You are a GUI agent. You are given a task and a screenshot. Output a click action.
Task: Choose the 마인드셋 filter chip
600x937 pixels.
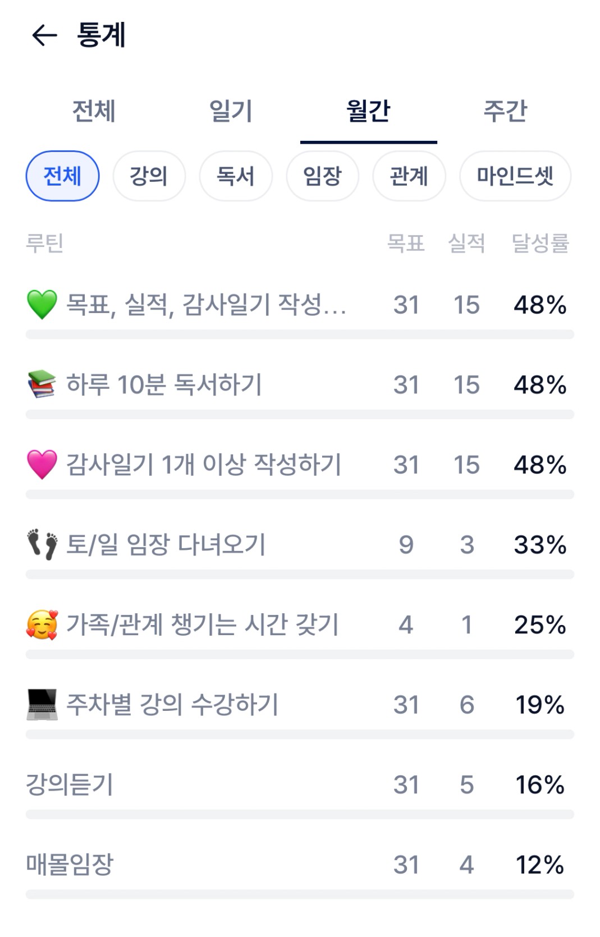tap(515, 176)
